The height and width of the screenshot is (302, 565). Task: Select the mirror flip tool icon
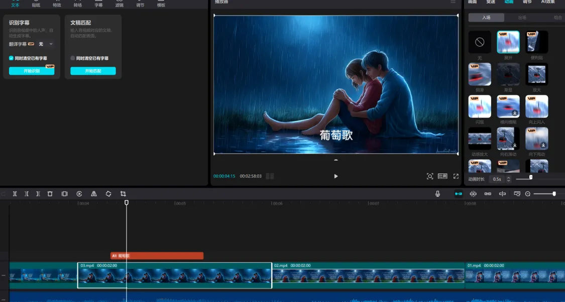tap(94, 194)
